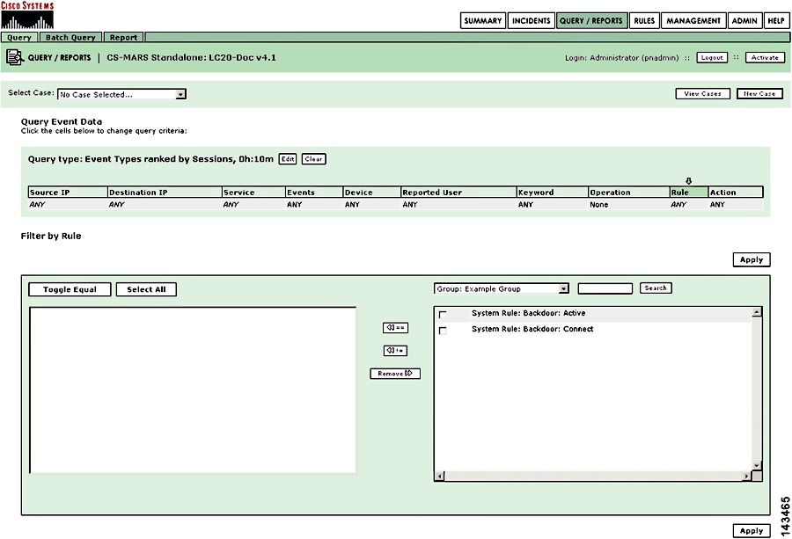The height and width of the screenshot is (539, 792).
Task: Click the Query / Reports page icon
Action: pyautogui.click(x=15, y=57)
